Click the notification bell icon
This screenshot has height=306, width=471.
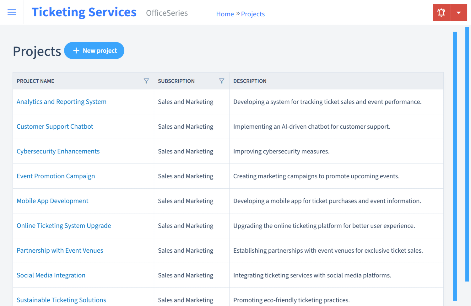point(441,12)
